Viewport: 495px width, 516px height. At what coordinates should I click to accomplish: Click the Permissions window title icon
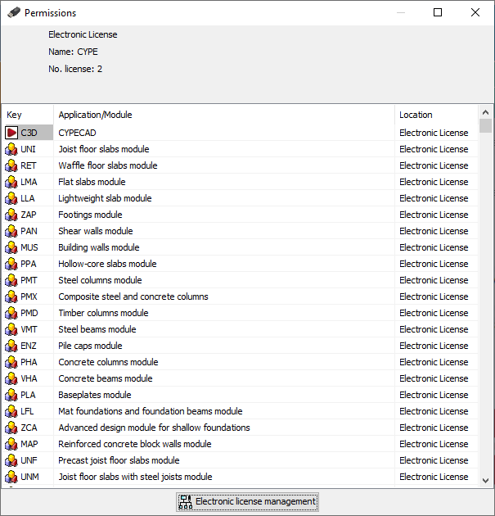point(13,12)
